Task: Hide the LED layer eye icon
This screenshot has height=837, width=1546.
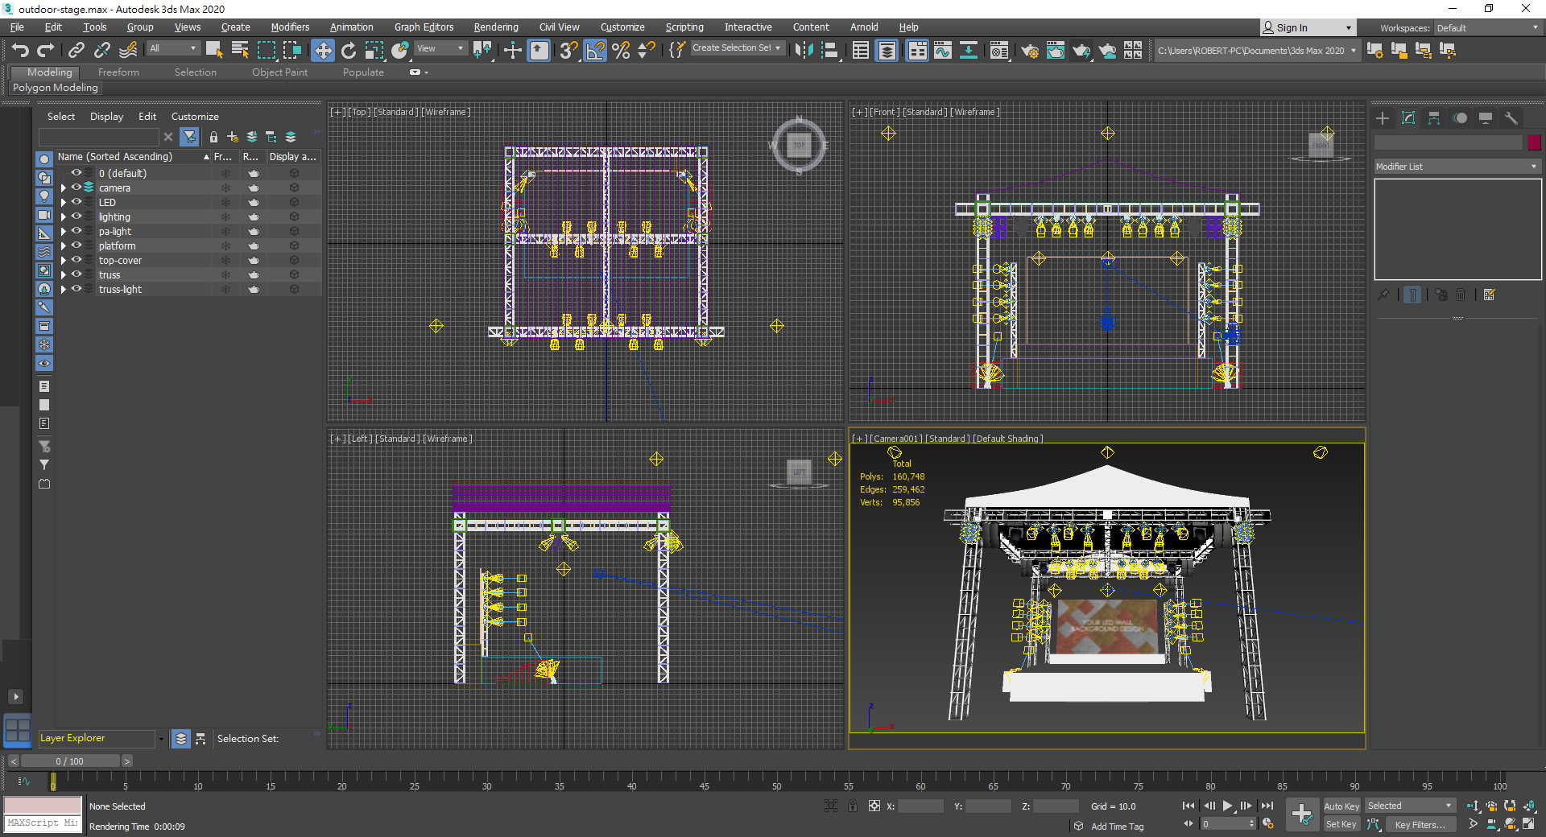Action: [76, 202]
